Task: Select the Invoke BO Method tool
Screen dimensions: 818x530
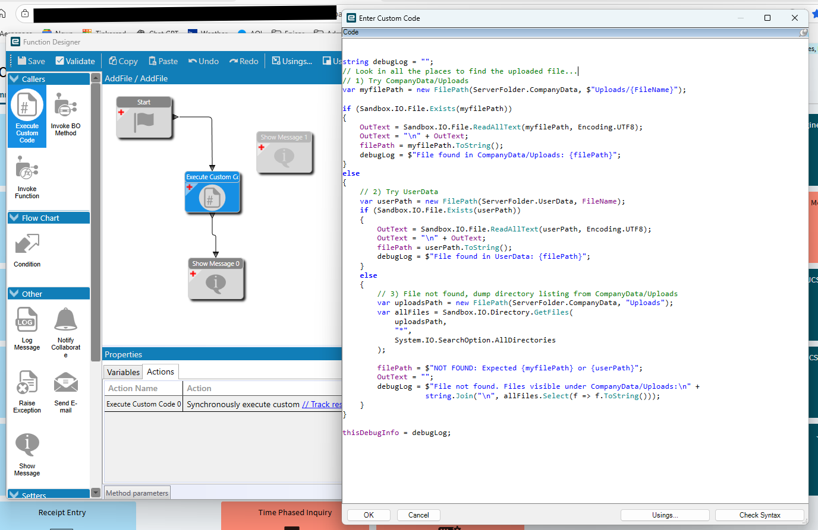Action: pos(65,116)
